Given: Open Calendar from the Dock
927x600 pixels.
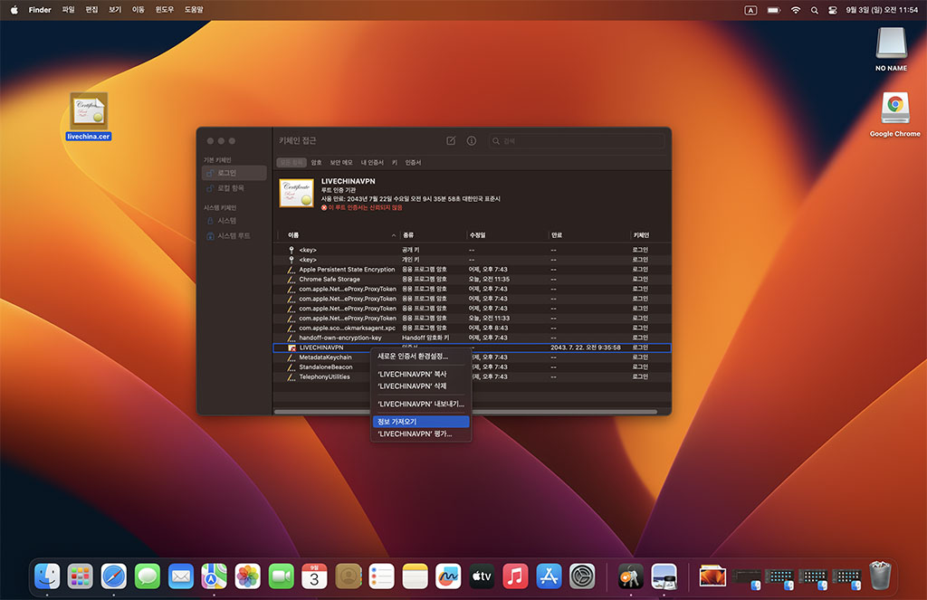Looking at the screenshot, I should pyautogui.click(x=314, y=576).
